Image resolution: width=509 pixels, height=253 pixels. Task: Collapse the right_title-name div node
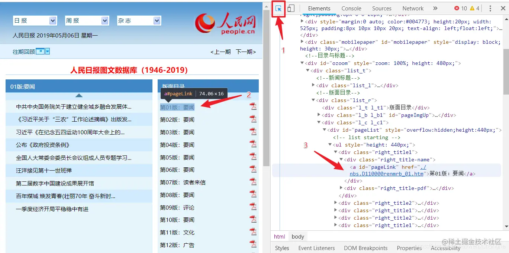pyautogui.click(x=341, y=160)
